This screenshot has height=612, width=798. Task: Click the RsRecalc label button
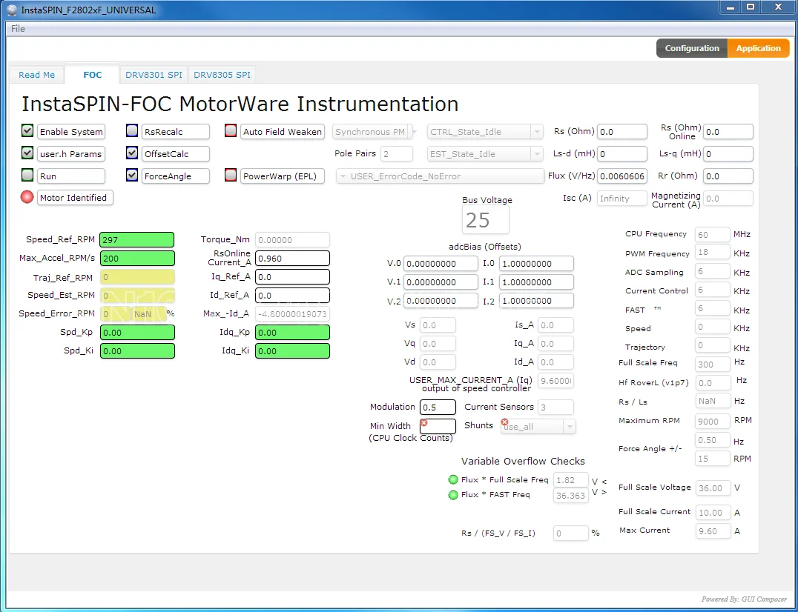point(176,132)
